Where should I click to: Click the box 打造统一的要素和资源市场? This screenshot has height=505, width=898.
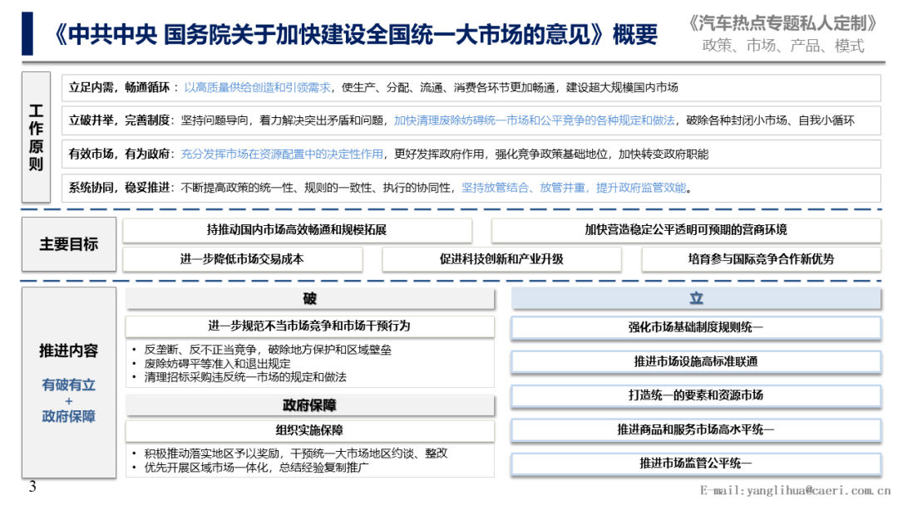[x=696, y=395]
